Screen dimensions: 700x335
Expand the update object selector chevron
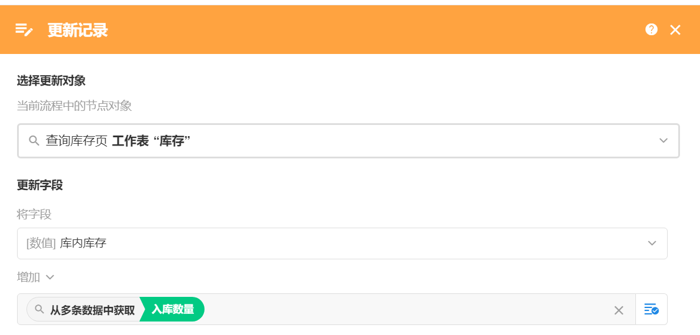click(664, 141)
